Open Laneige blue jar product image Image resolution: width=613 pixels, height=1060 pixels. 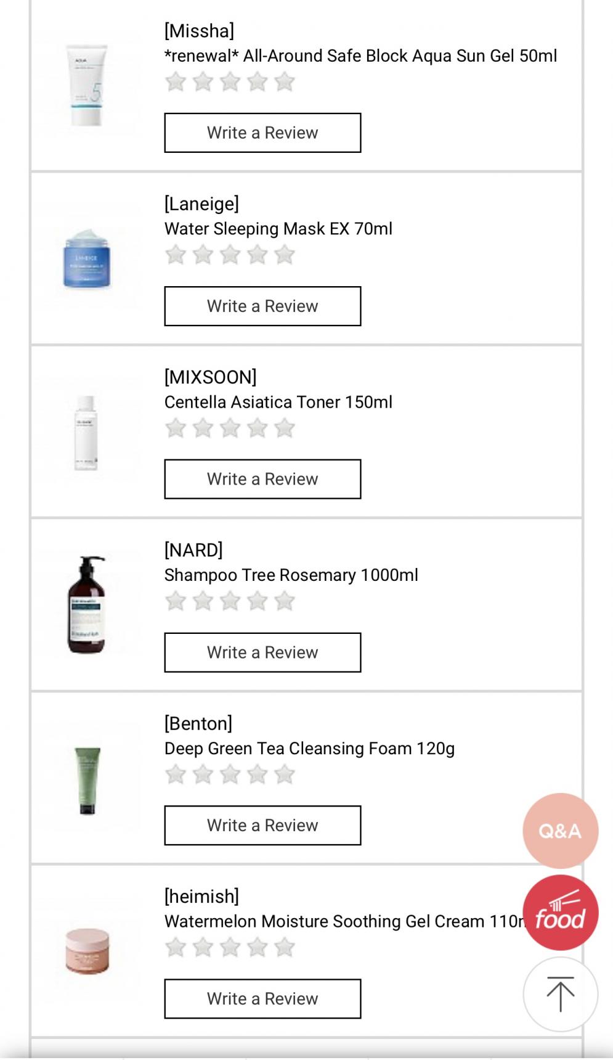pyautogui.click(x=87, y=258)
